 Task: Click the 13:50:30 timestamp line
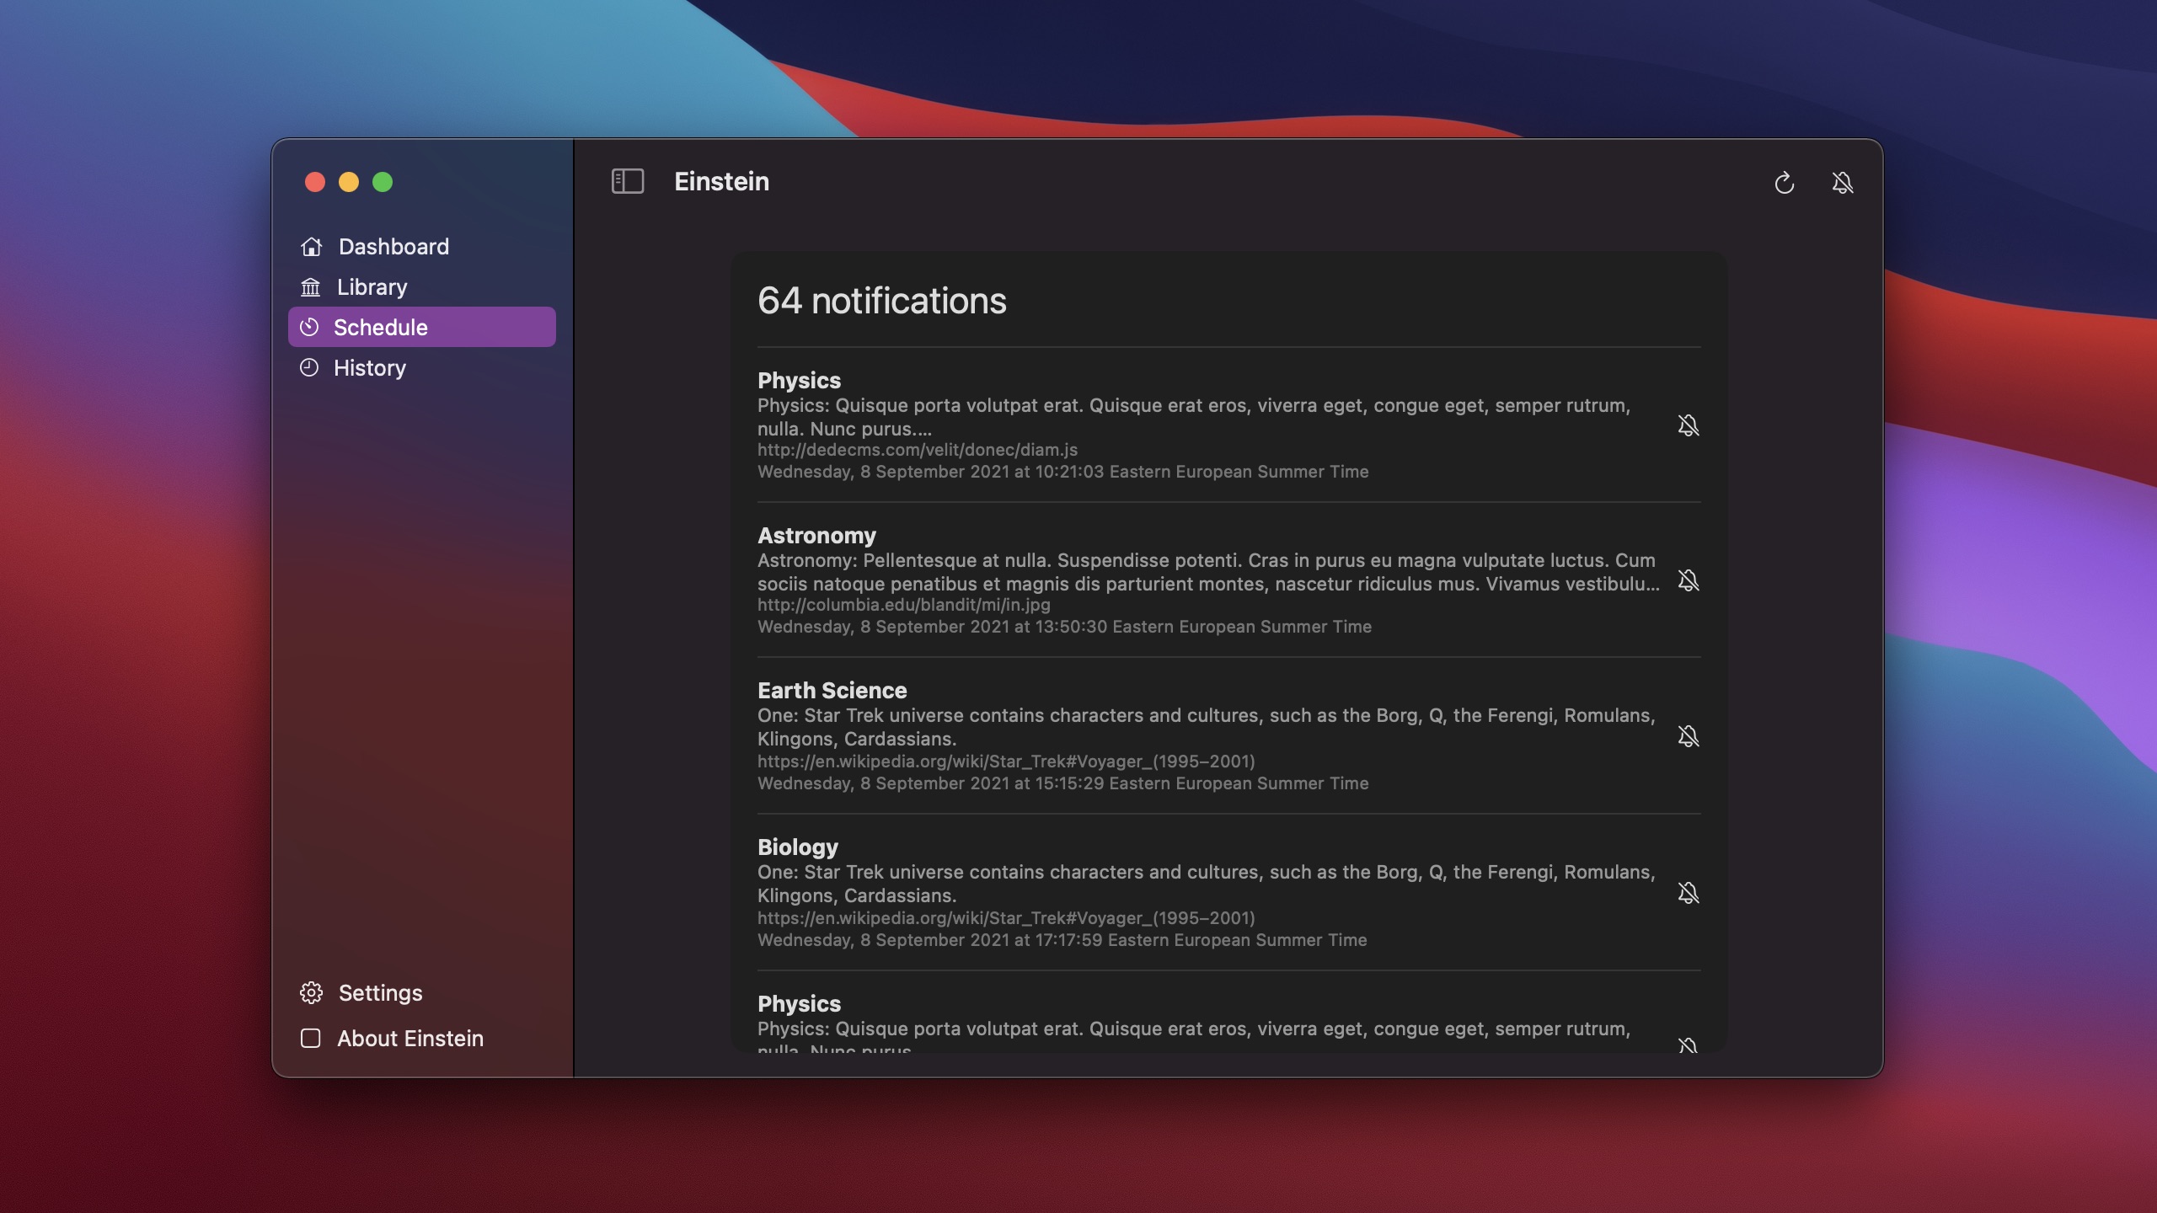[x=1064, y=627]
